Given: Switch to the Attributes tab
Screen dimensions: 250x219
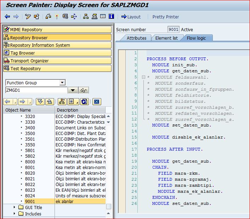Looking at the screenshot, I should coord(136,38).
